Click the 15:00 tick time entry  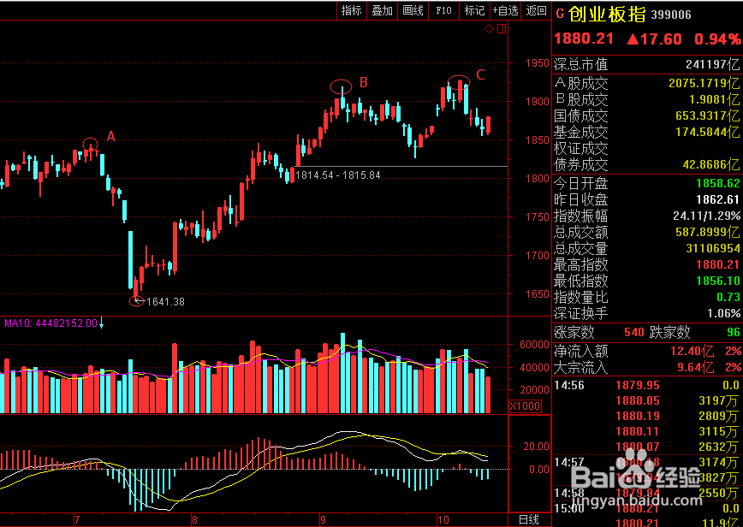point(569,508)
